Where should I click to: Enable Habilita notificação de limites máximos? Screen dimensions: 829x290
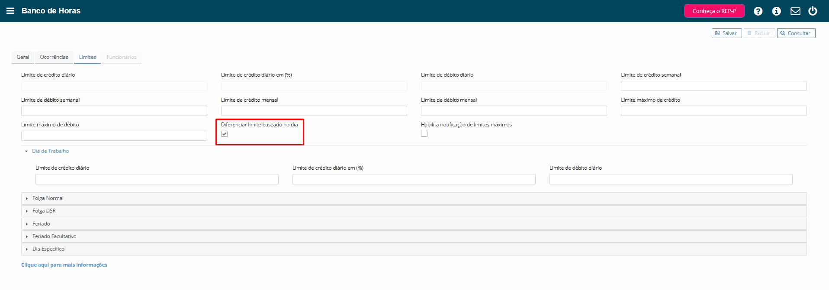pos(424,134)
